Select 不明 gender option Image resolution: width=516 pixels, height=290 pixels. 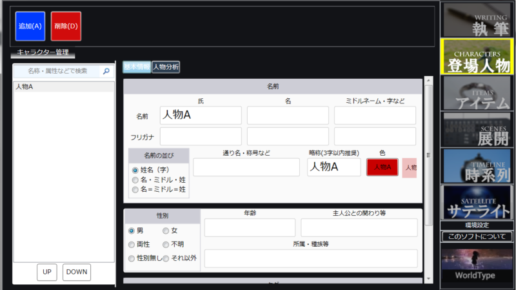(x=166, y=245)
